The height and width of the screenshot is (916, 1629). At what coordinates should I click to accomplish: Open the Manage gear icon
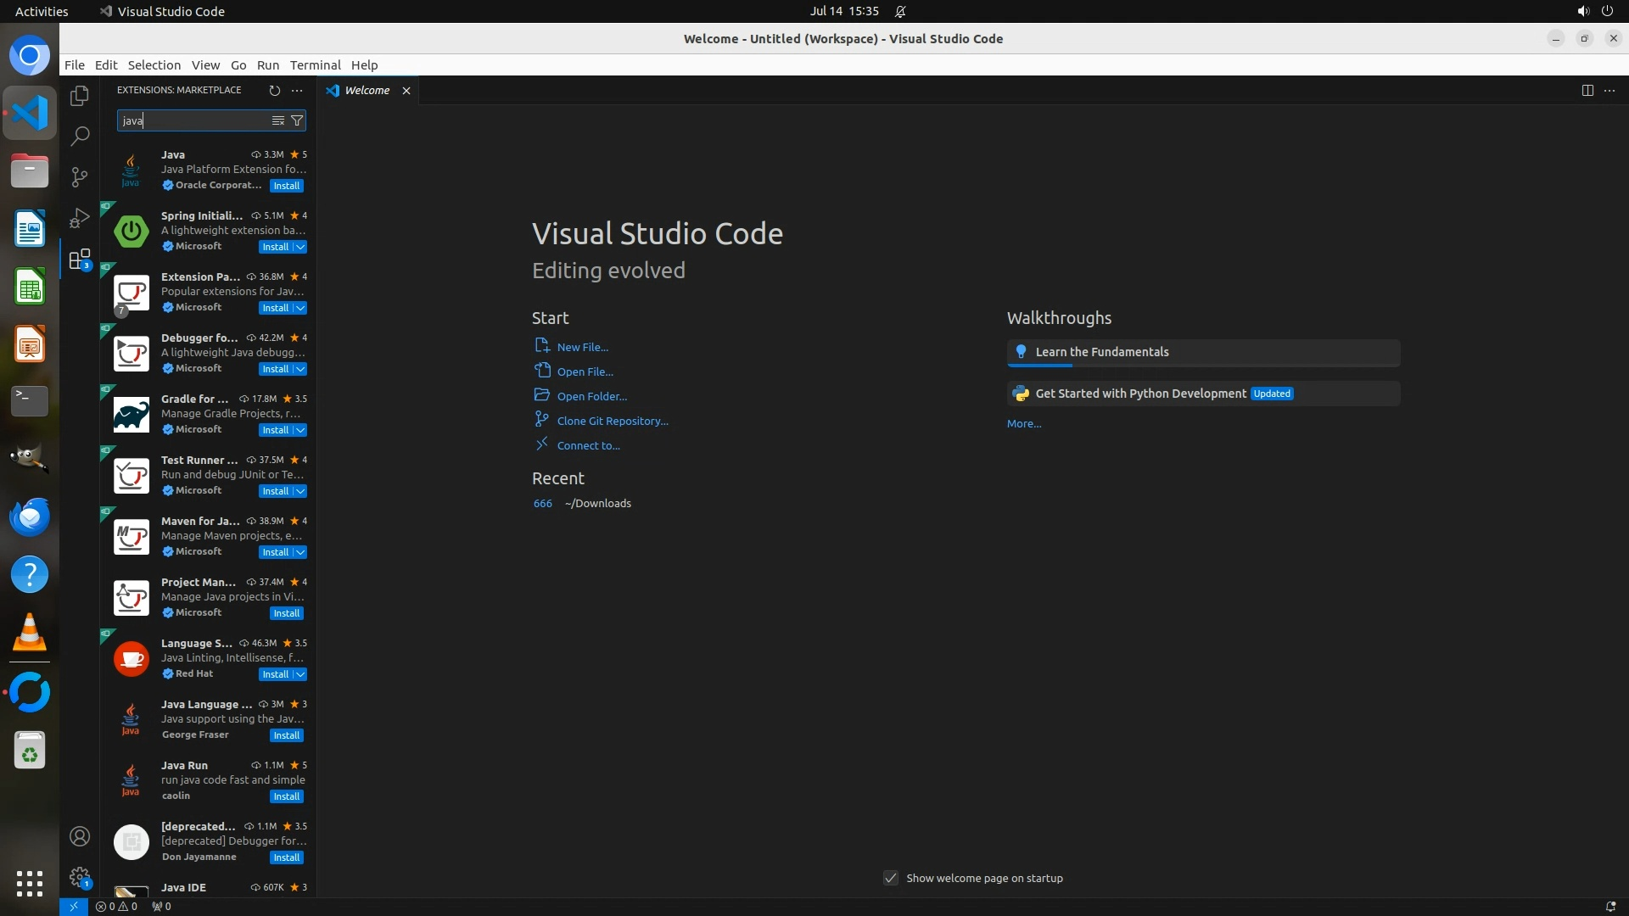(80, 877)
